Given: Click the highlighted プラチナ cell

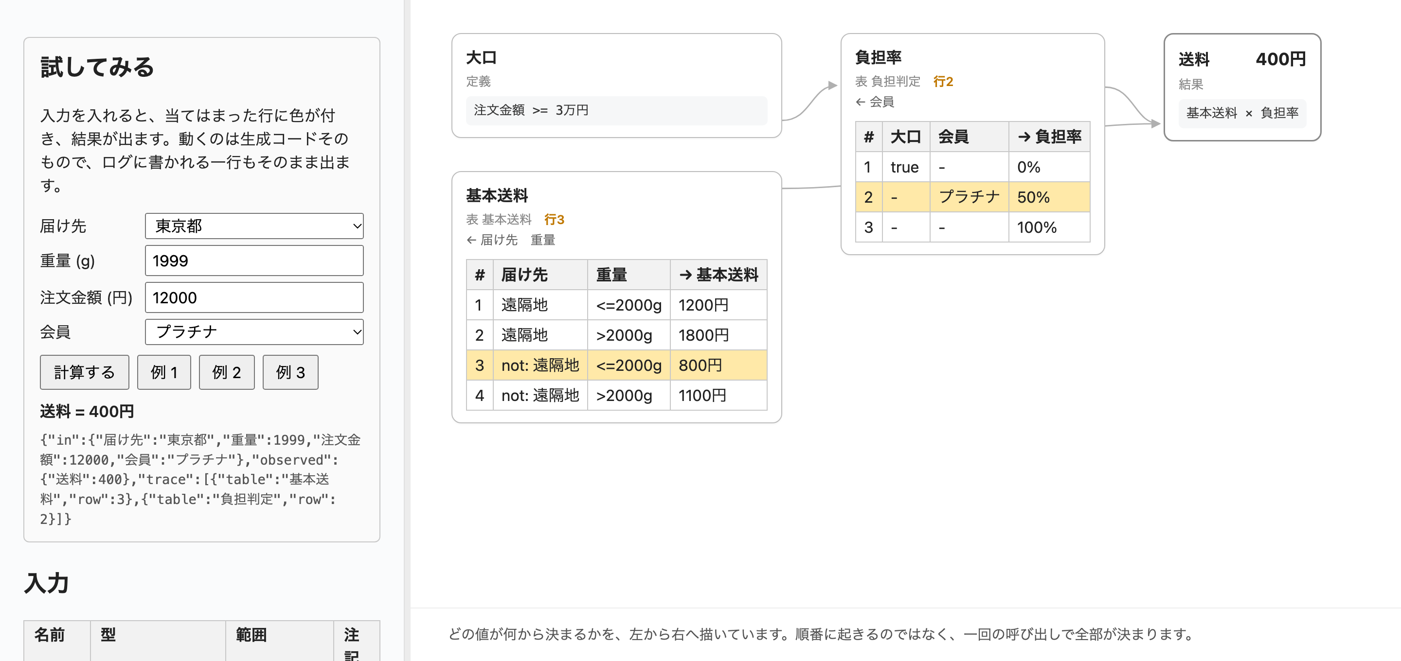Looking at the screenshot, I should point(969,197).
